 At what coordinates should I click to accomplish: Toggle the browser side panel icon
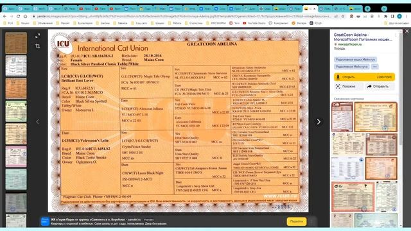pyautogui.click(x=392, y=16)
